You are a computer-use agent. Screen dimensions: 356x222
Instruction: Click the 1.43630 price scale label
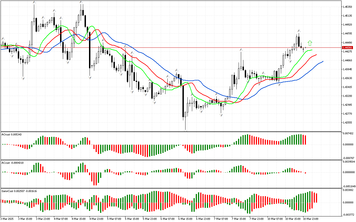348,78
